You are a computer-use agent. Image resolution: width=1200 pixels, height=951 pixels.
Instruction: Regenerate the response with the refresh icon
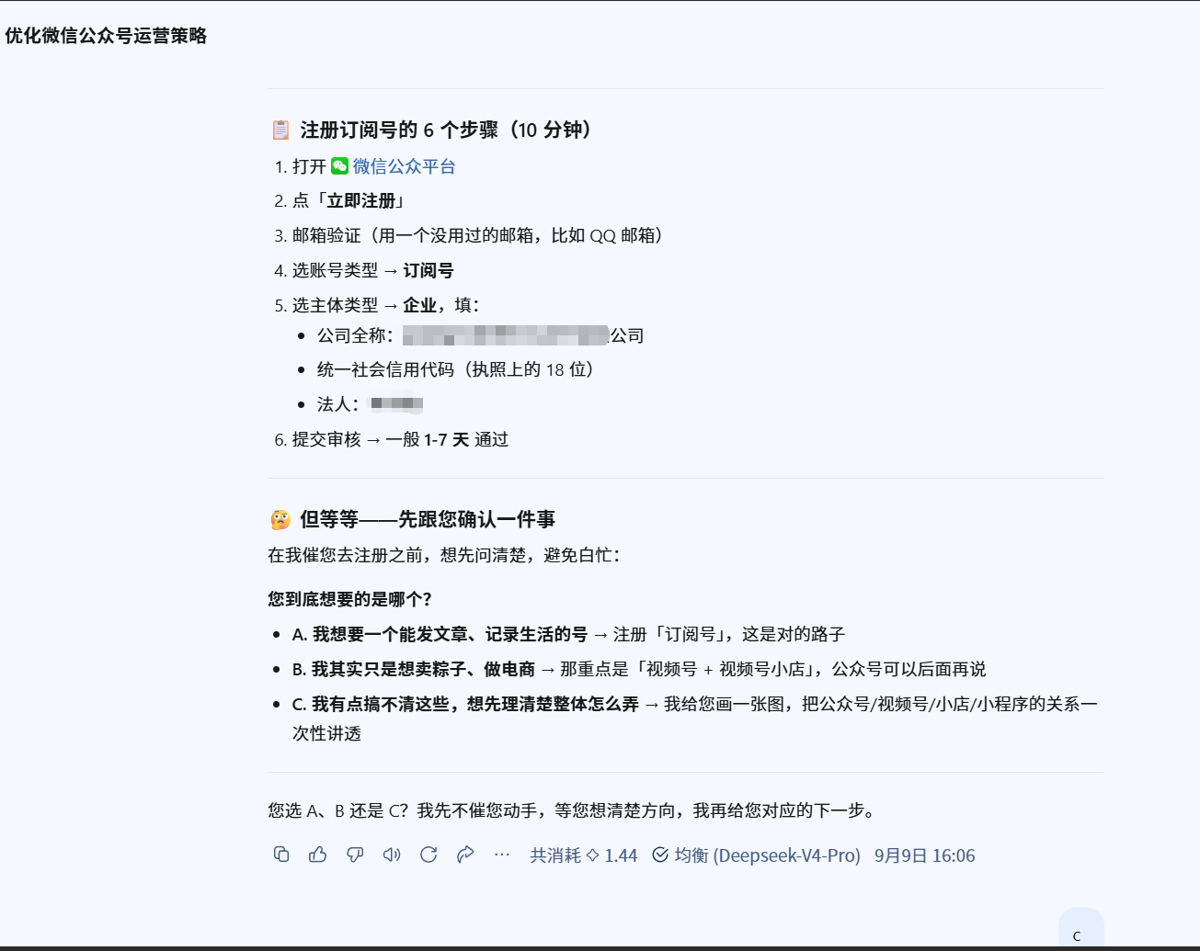coord(429,855)
